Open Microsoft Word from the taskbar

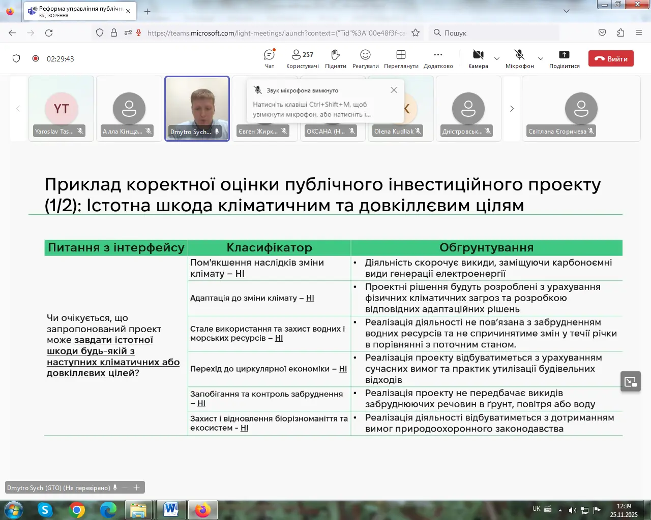pos(171,509)
